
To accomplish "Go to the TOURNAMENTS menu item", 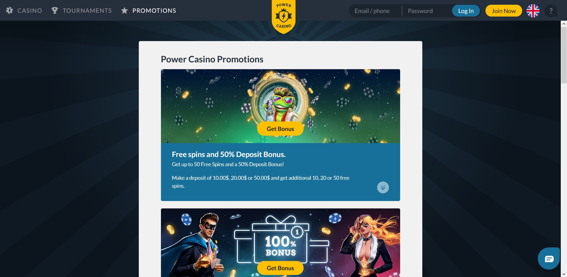I will 87,11.
